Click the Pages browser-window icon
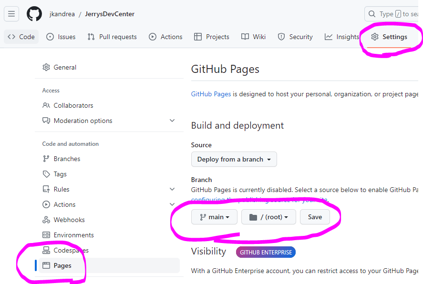 [x=46, y=265]
